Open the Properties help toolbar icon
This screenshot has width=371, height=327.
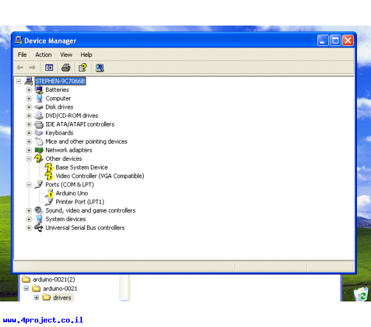pyautogui.click(x=83, y=68)
